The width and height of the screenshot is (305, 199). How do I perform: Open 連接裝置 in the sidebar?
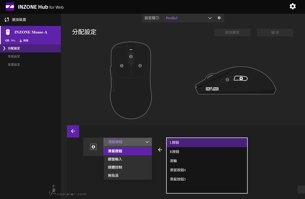pos(30,20)
